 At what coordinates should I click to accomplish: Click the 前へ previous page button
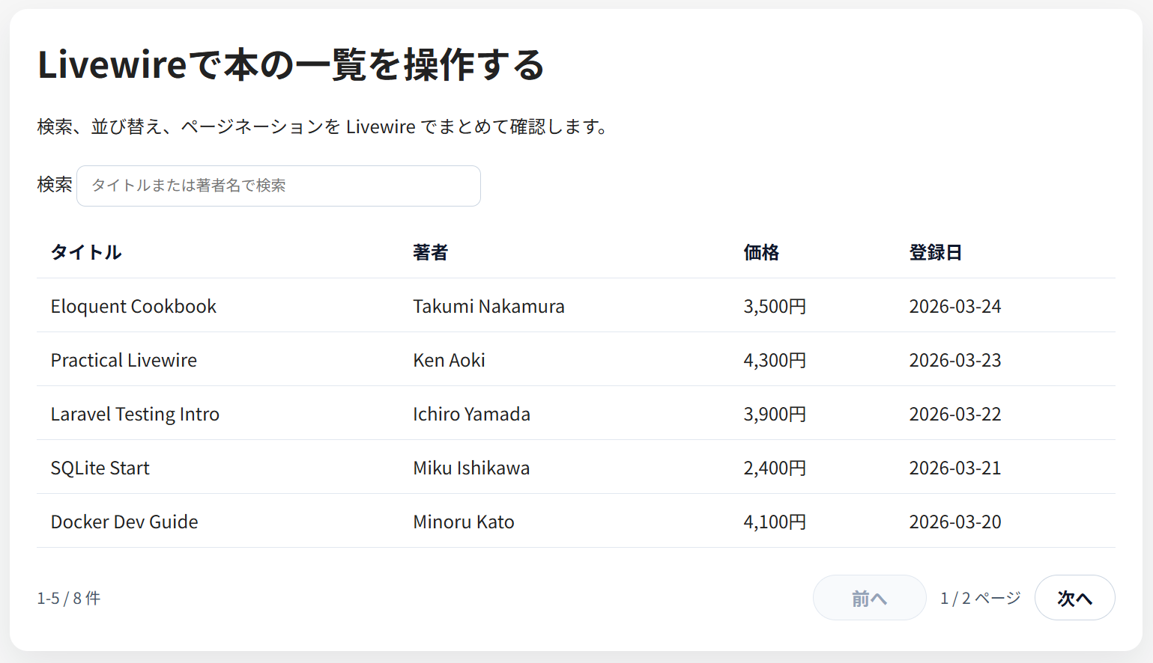click(869, 598)
